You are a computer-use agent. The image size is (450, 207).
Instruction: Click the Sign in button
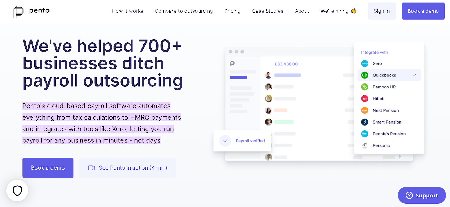(382, 11)
